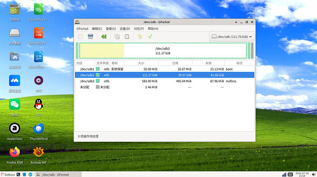
Task: Select the highlighted /dev/sdb2 partition row
Action: click(x=164, y=75)
